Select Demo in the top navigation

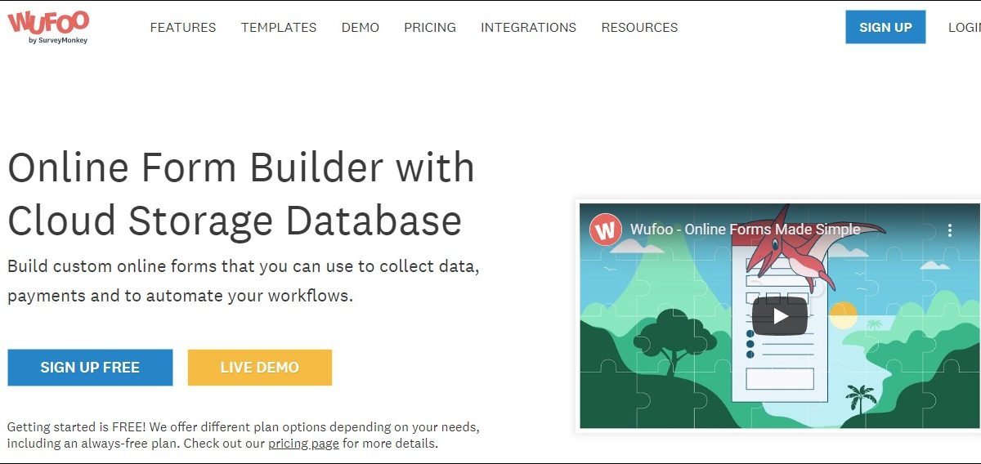pyautogui.click(x=361, y=27)
